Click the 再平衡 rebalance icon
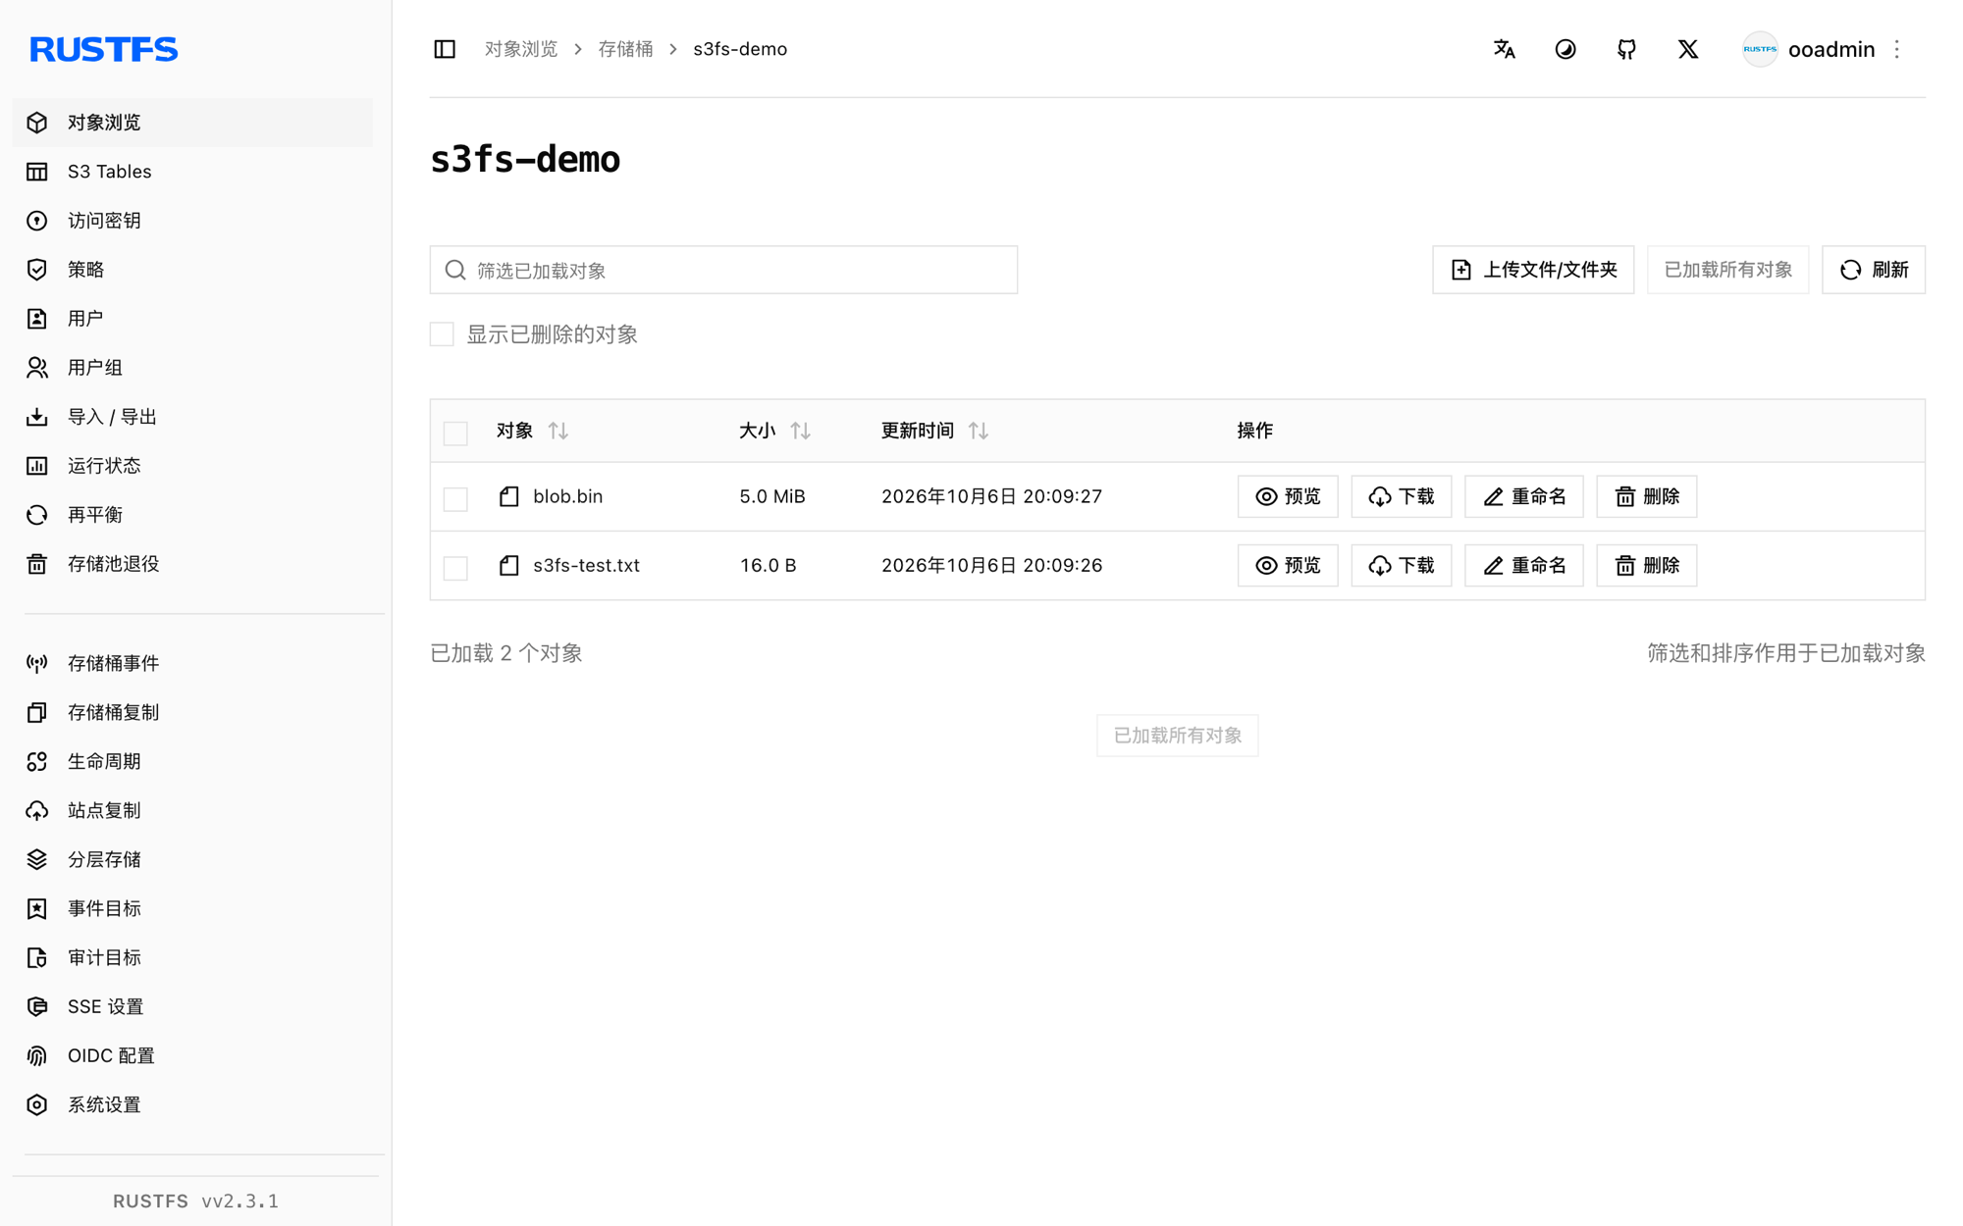 pyautogui.click(x=37, y=515)
